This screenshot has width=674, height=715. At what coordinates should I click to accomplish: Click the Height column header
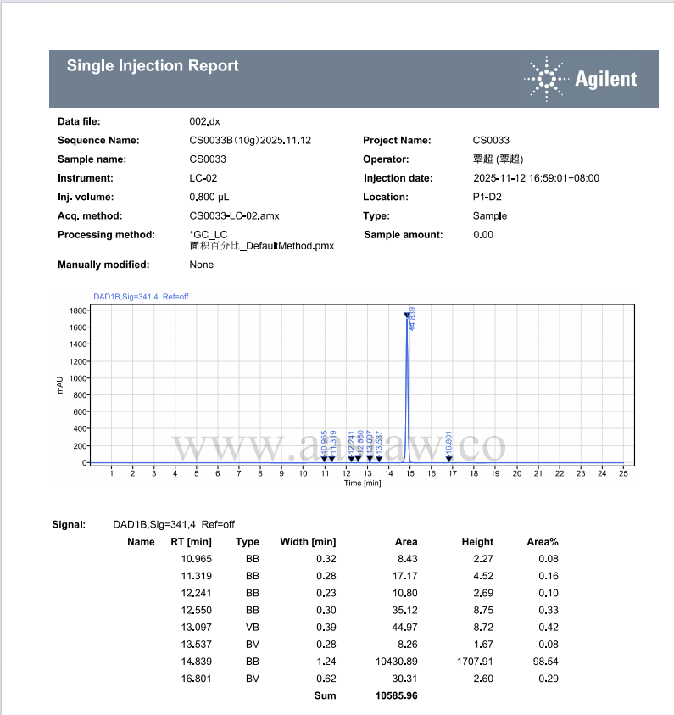pyautogui.click(x=477, y=541)
